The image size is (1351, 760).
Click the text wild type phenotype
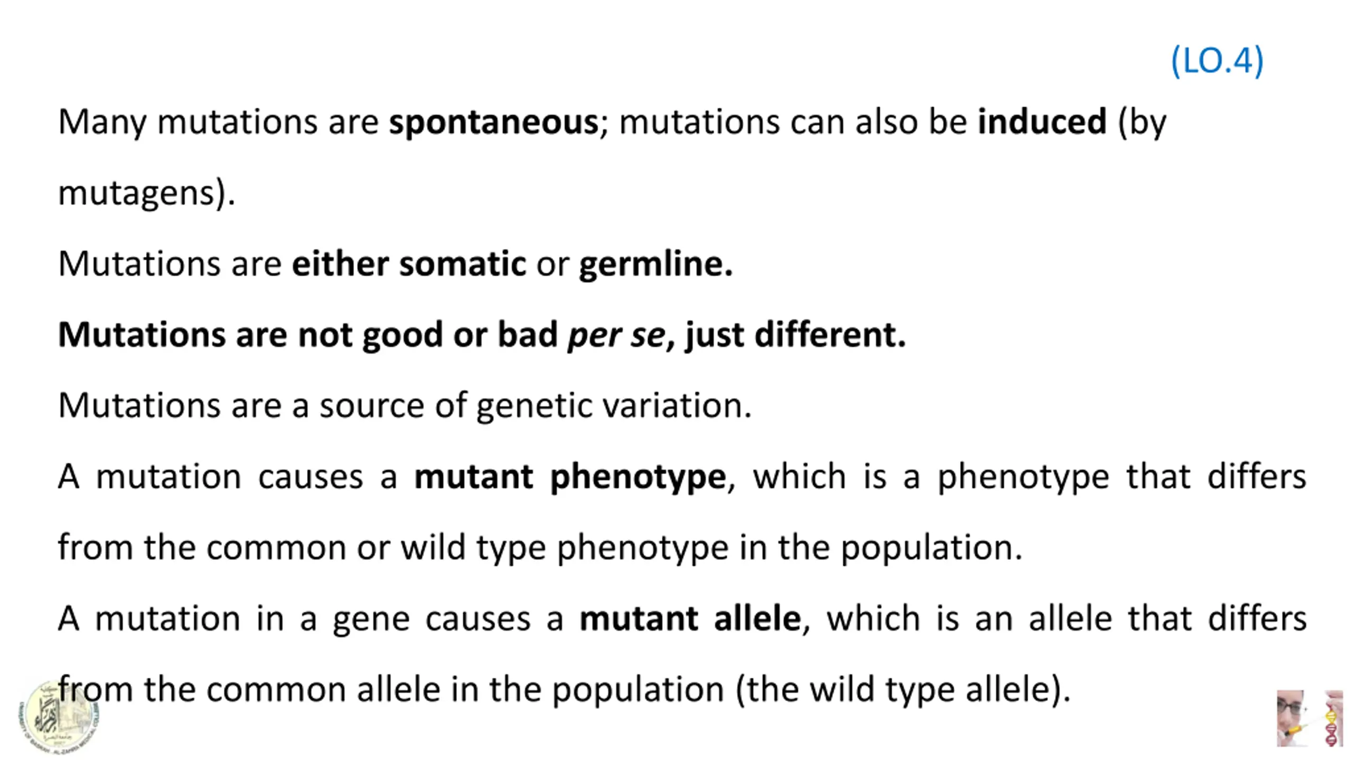[565, 548]
